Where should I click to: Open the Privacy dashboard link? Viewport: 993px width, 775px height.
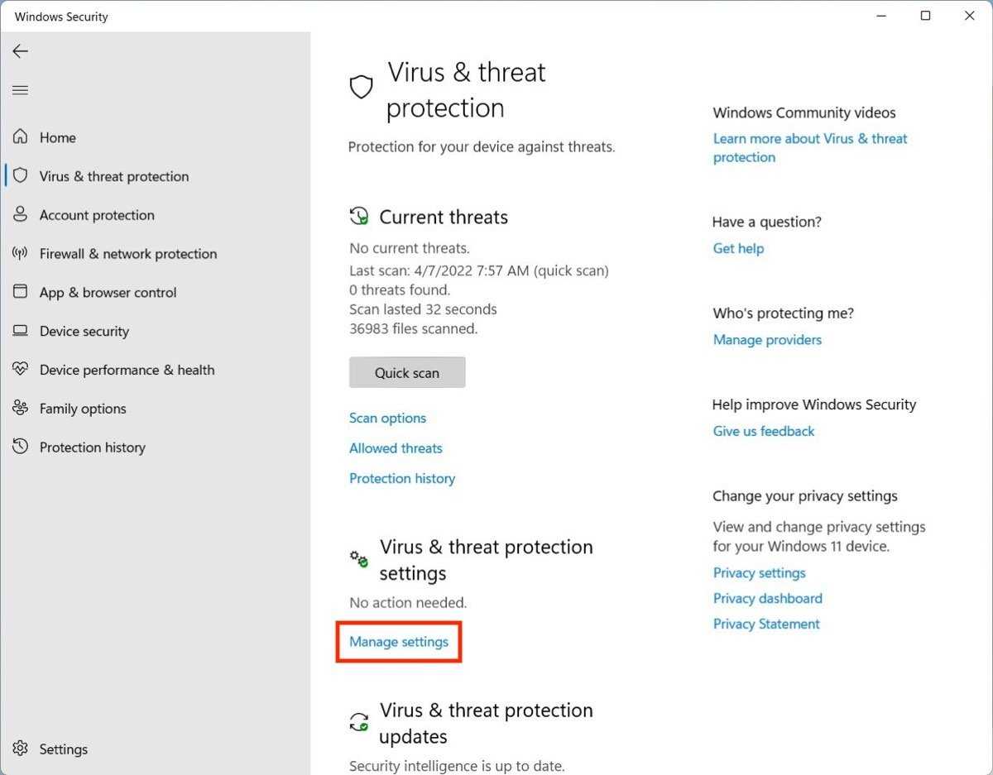tap(767, 598)
